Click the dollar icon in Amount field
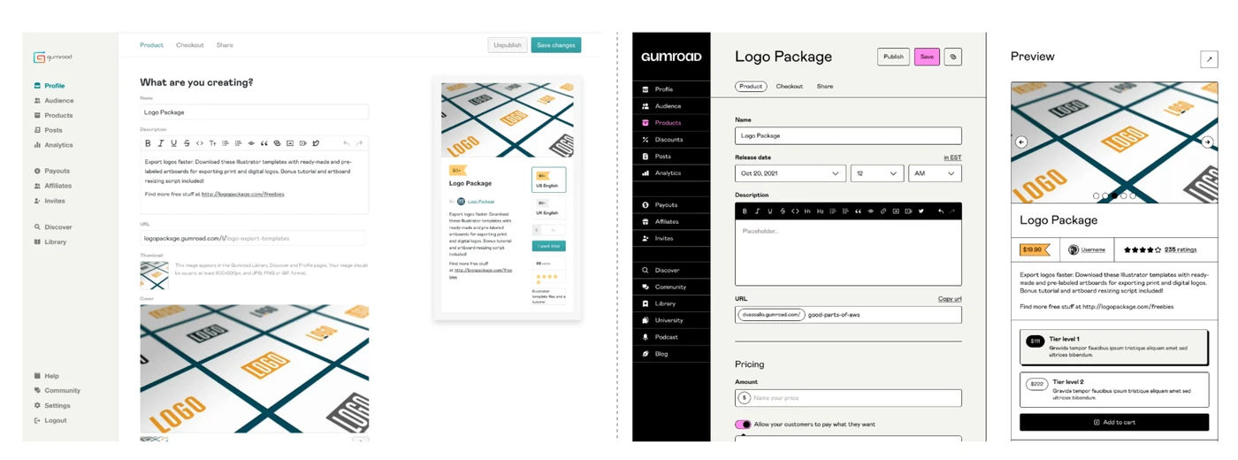The width and height of the screenshot is (1238, 460). pos(744,398)
